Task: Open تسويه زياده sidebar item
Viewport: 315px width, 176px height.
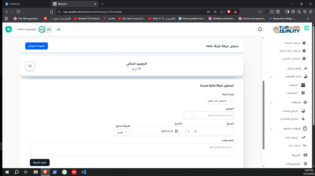Action: click(295, 138)
